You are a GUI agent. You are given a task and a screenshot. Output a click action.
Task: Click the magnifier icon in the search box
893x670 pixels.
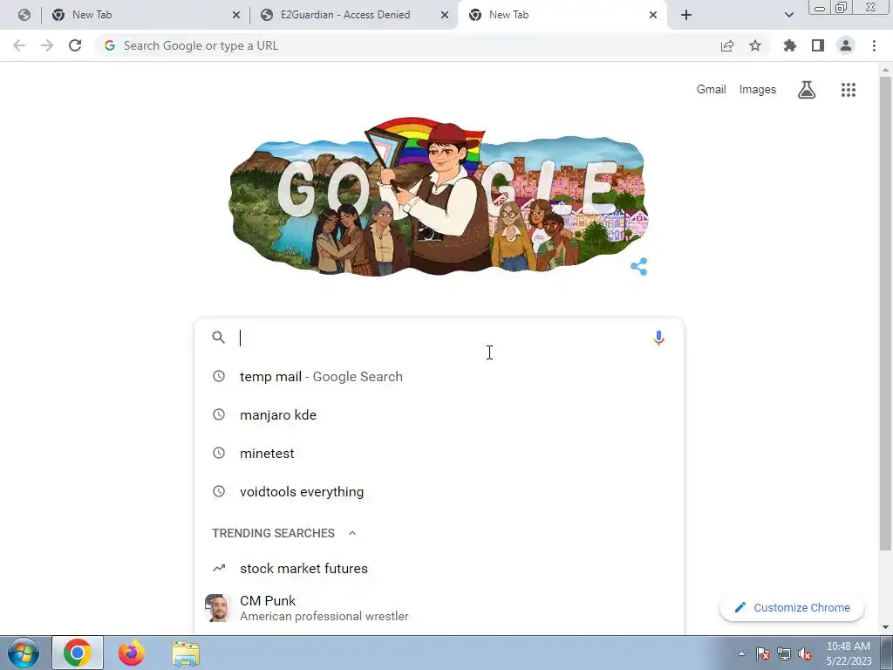[219, 338]
